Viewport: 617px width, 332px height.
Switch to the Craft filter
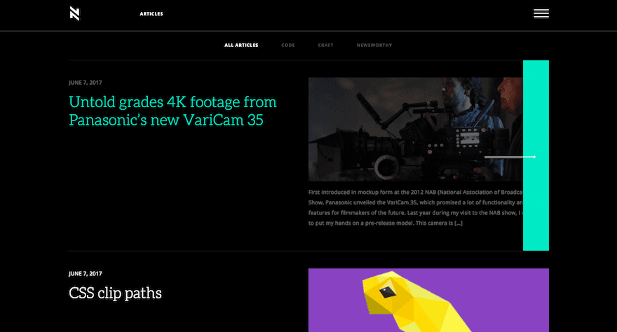click(x=325, y=46)
